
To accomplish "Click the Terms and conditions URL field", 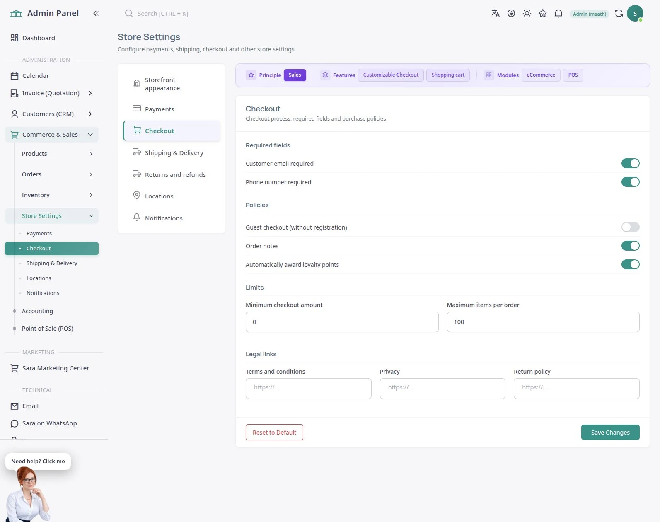I will [x=309, y=388].
